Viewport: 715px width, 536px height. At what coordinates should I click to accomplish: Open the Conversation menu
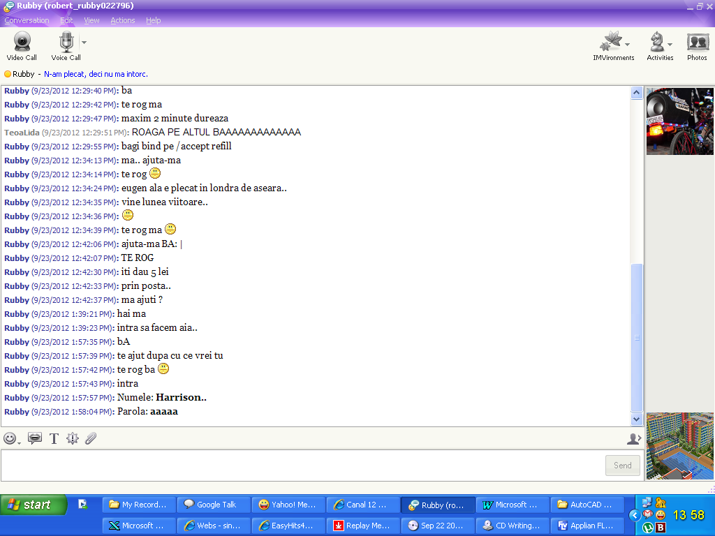pyautogui.click(x=27, y=20)
